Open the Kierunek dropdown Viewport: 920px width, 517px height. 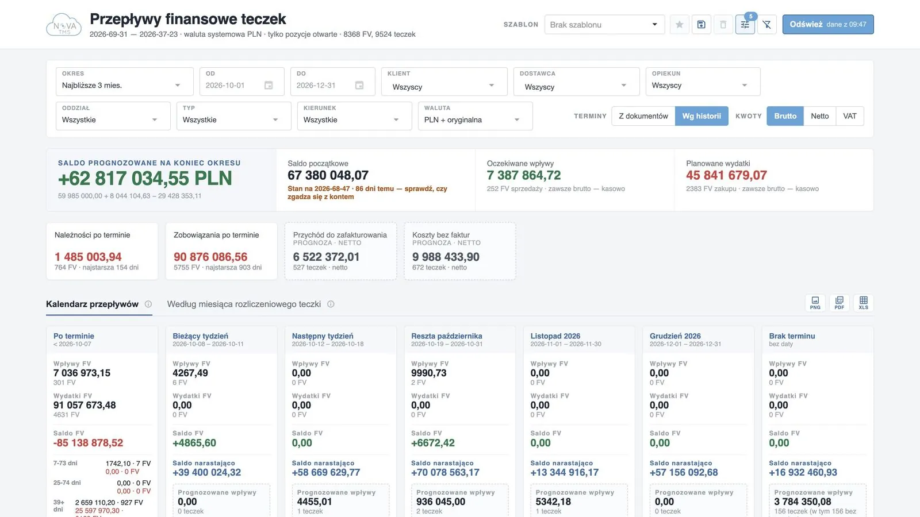(x=354, y=116)
